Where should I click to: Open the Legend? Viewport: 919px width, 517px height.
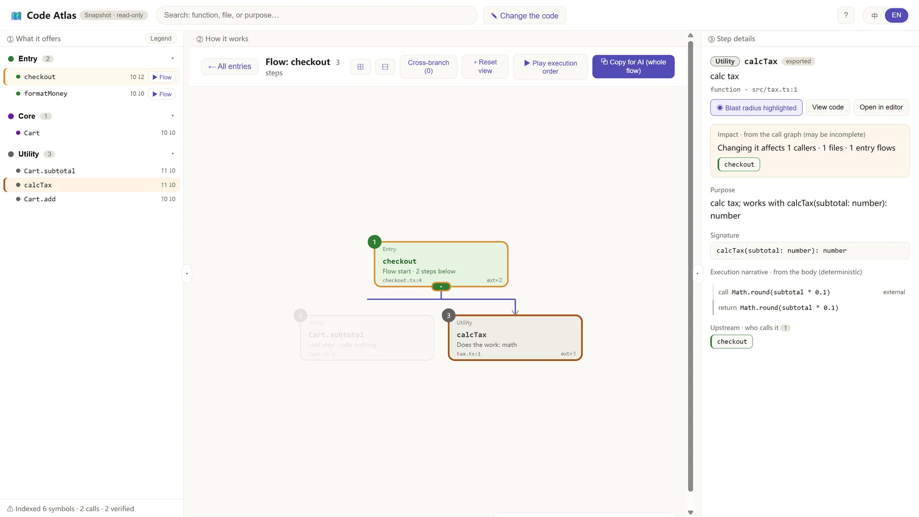tap(161, 38)
